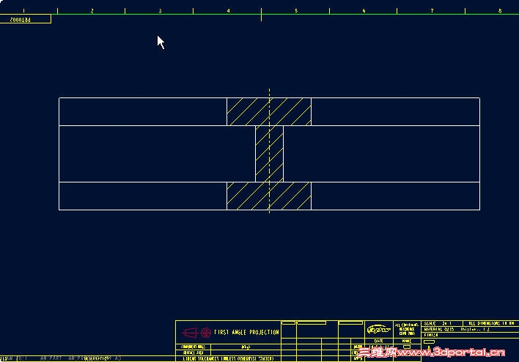
Task: Click the SCALE 2:1 title block entry
Action: (438, 323)
